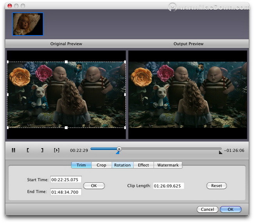
Task: Open the Rotation tab
Action: coord(122,165)
